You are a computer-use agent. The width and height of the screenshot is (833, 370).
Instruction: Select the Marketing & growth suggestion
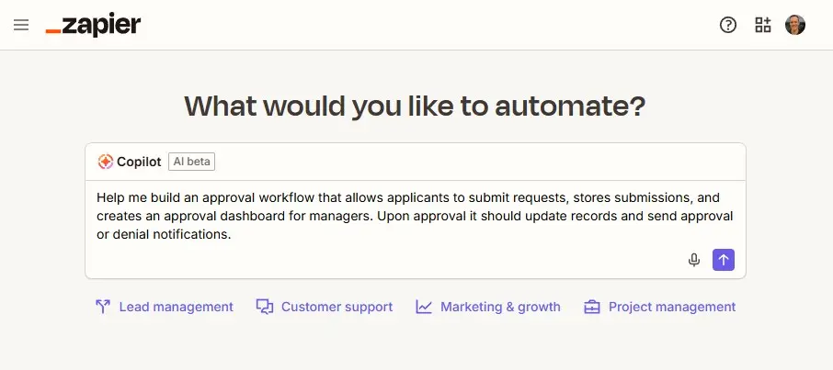pos(488,307)
